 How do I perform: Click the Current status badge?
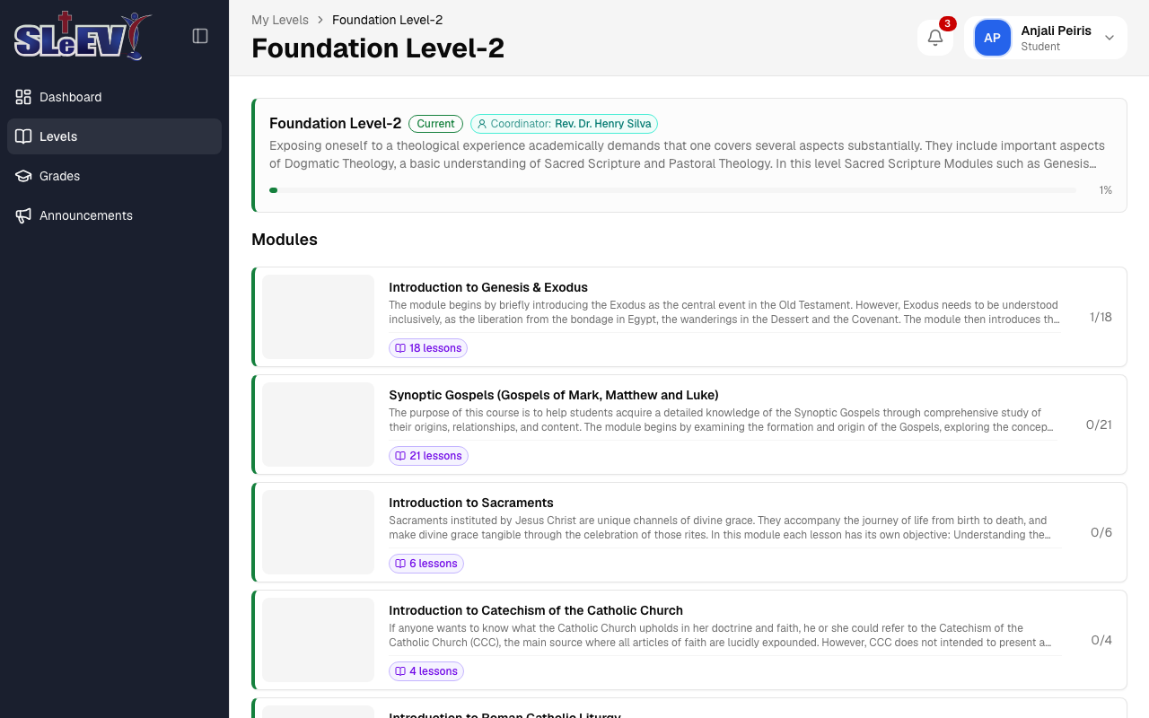coord(435,124)
